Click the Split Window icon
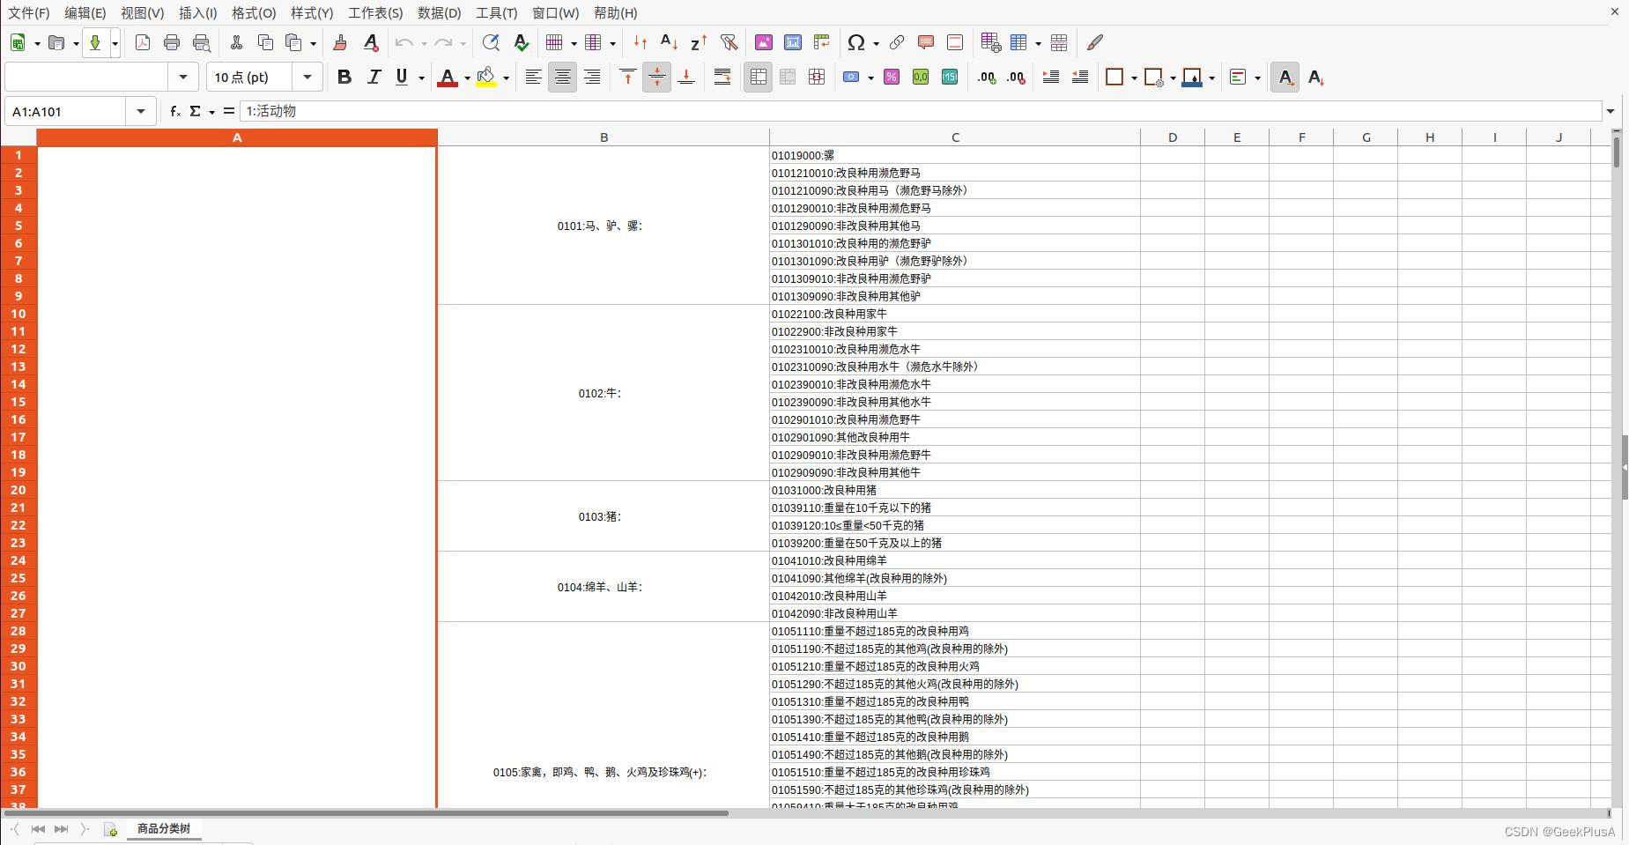The image size is (1629, 845). [1060, 42]
